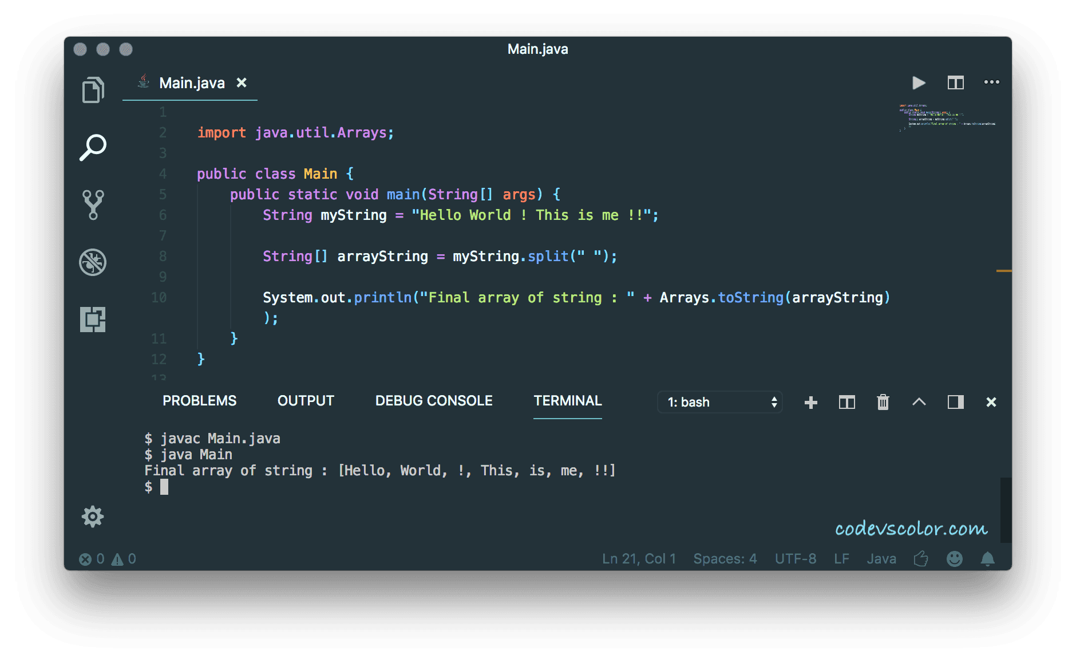
Task: Split the terminal pane
Action: [847, 403]
